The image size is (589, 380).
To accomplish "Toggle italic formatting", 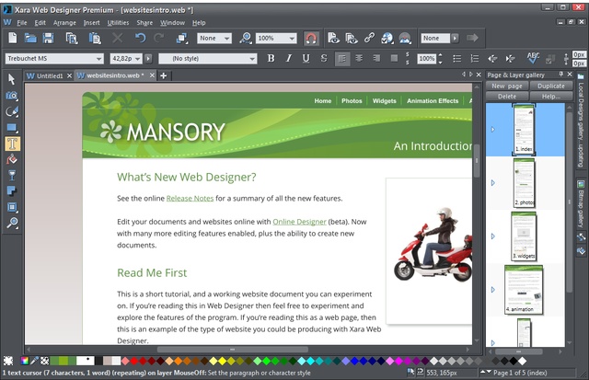I will [288, 59].
